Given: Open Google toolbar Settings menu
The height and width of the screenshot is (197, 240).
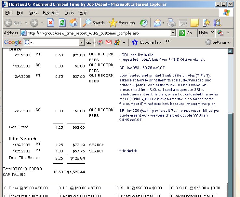Looking at the screenshot, I should pyautogui.click(x=218, y=42).
